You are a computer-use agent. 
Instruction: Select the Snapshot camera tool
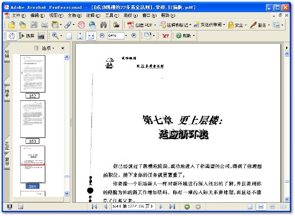[41, 36]
